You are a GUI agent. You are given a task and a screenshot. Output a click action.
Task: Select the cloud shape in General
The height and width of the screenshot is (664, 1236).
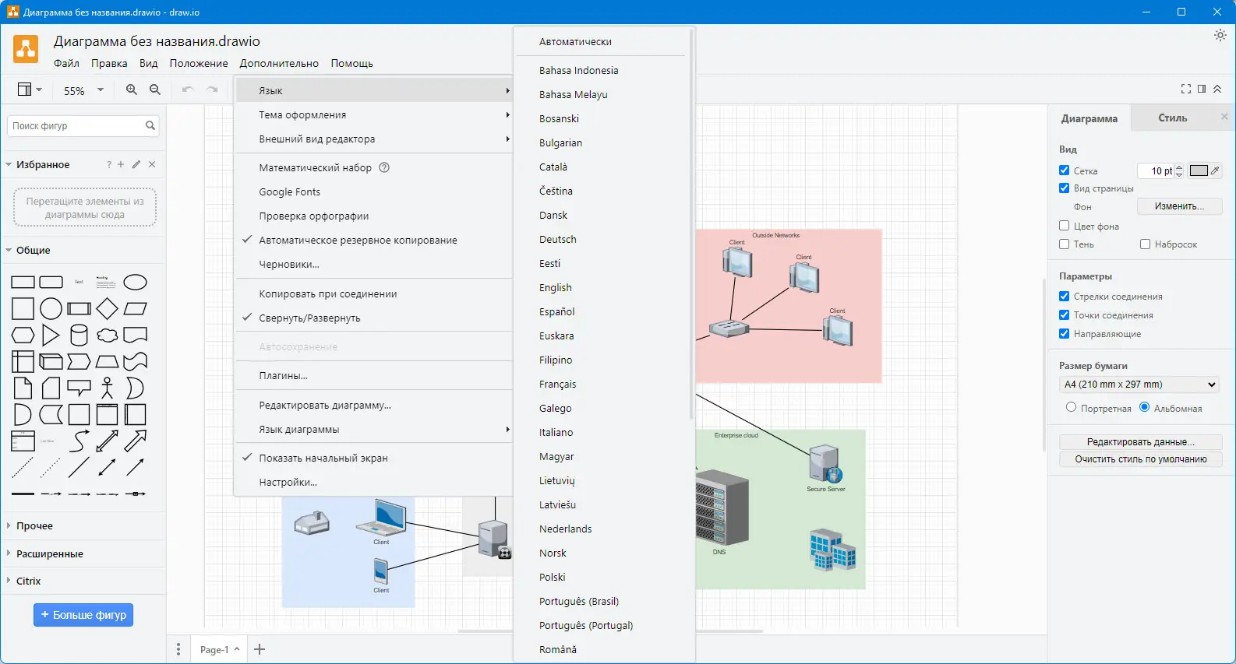click(x=108, y=336)
